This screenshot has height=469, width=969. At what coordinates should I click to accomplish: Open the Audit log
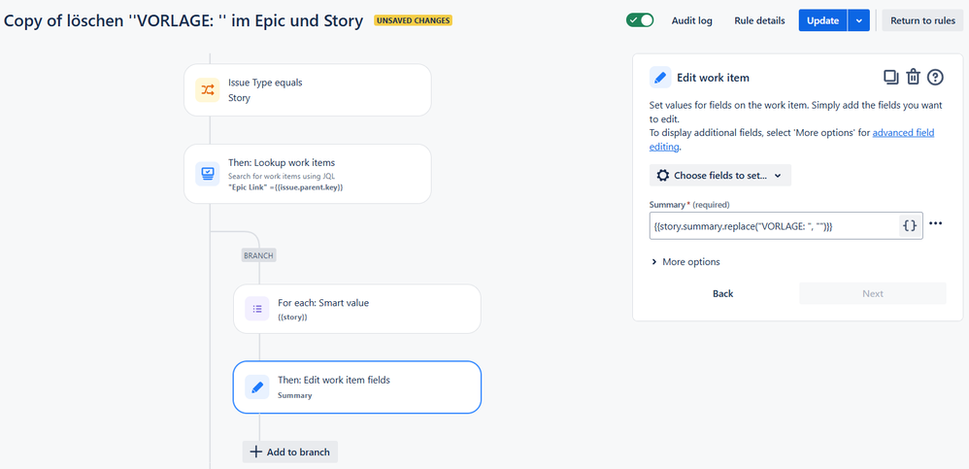pyautogui.click(x=691, y=20)
